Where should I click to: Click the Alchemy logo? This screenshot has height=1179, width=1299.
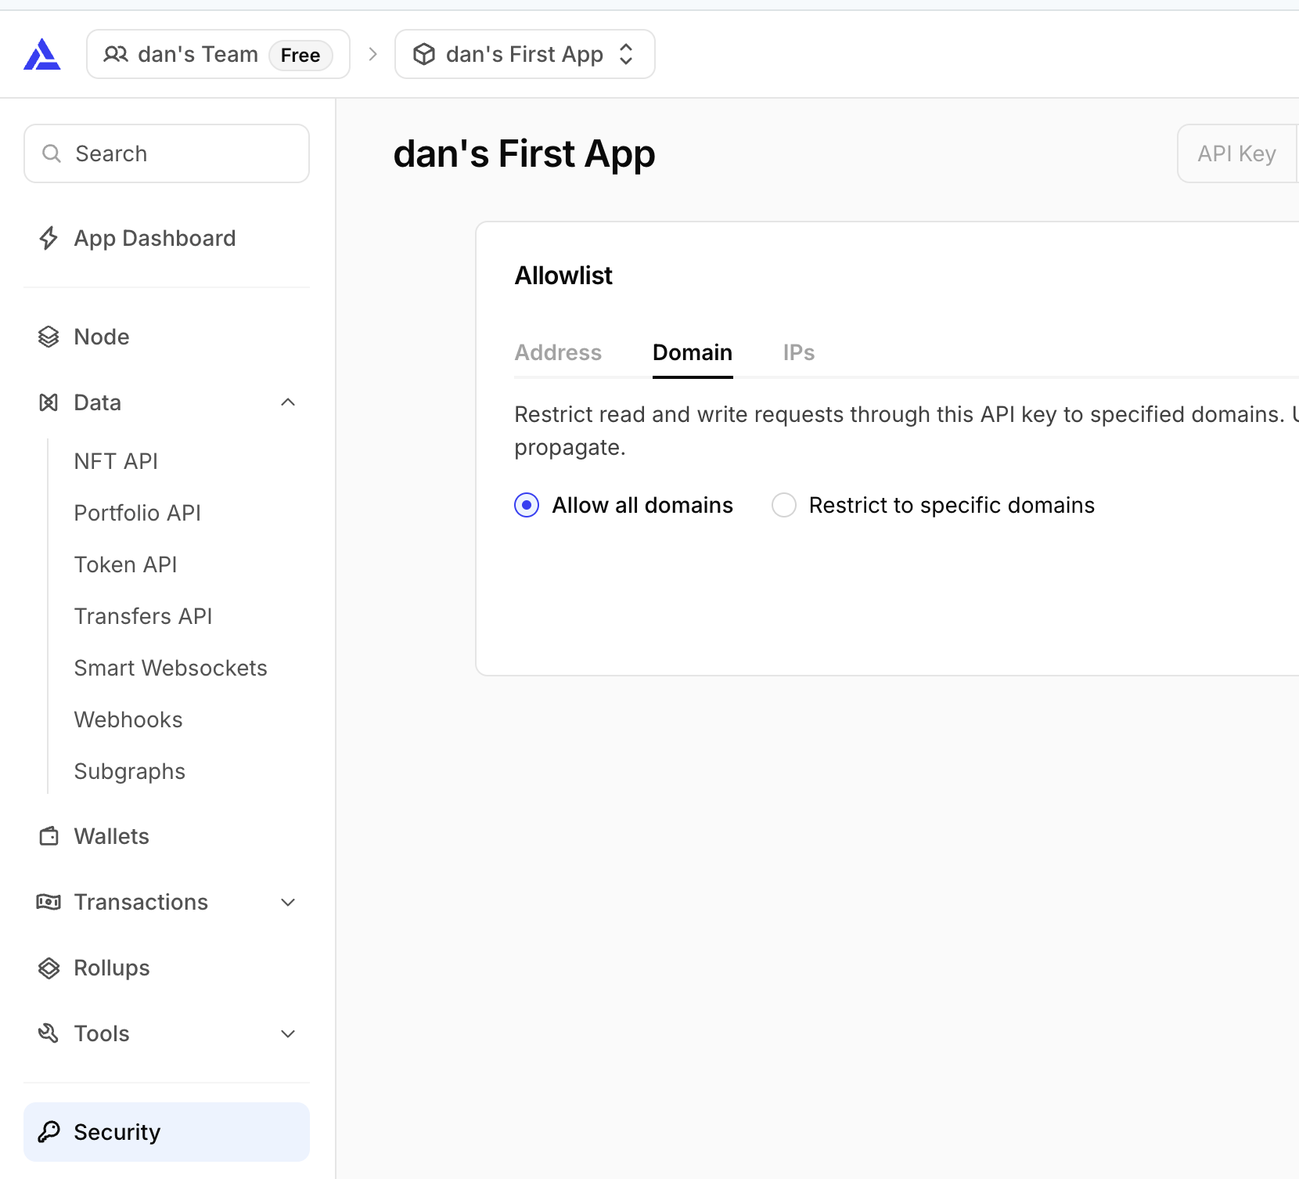pyautogui.click(x=42, y=53)
